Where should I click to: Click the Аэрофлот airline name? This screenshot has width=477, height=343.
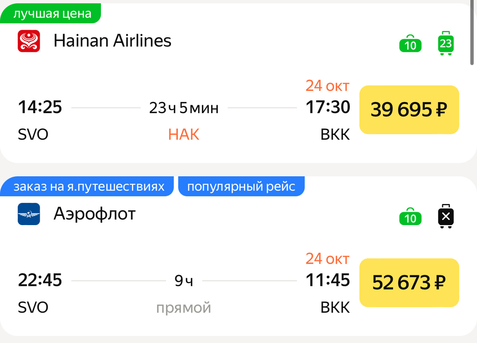point(95,214)
